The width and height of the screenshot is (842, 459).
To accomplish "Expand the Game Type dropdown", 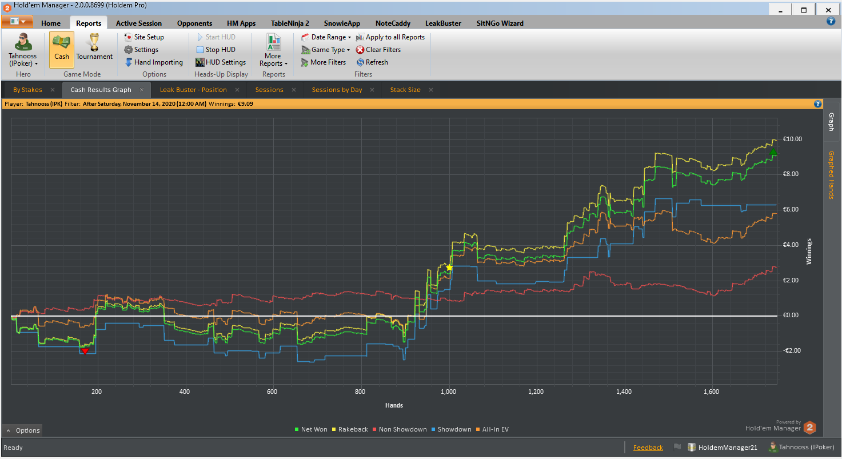I will point(326,50).
